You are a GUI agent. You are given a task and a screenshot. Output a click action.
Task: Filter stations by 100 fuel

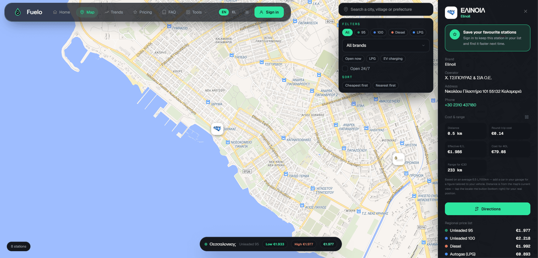[x=378, y=32]
